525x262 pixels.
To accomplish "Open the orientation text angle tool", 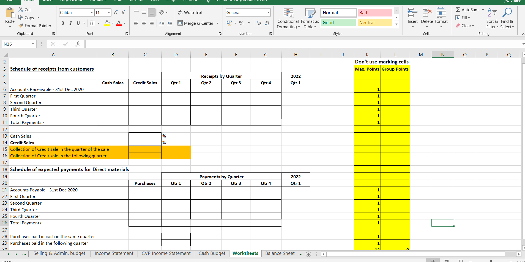I will 162,12.
